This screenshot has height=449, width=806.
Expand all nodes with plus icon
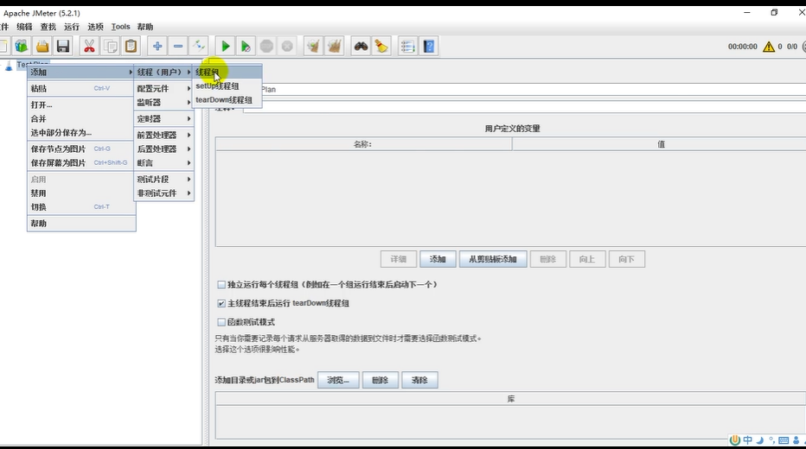[x=157, y=46]
